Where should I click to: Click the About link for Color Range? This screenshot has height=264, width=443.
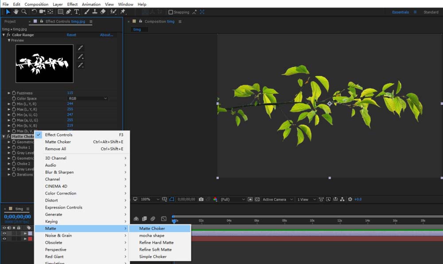[x=106, y=35]
